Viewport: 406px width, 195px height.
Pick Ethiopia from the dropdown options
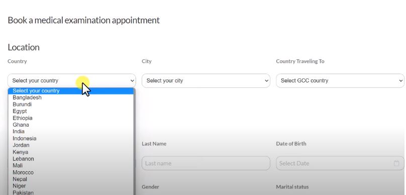(x=71, y=118)
